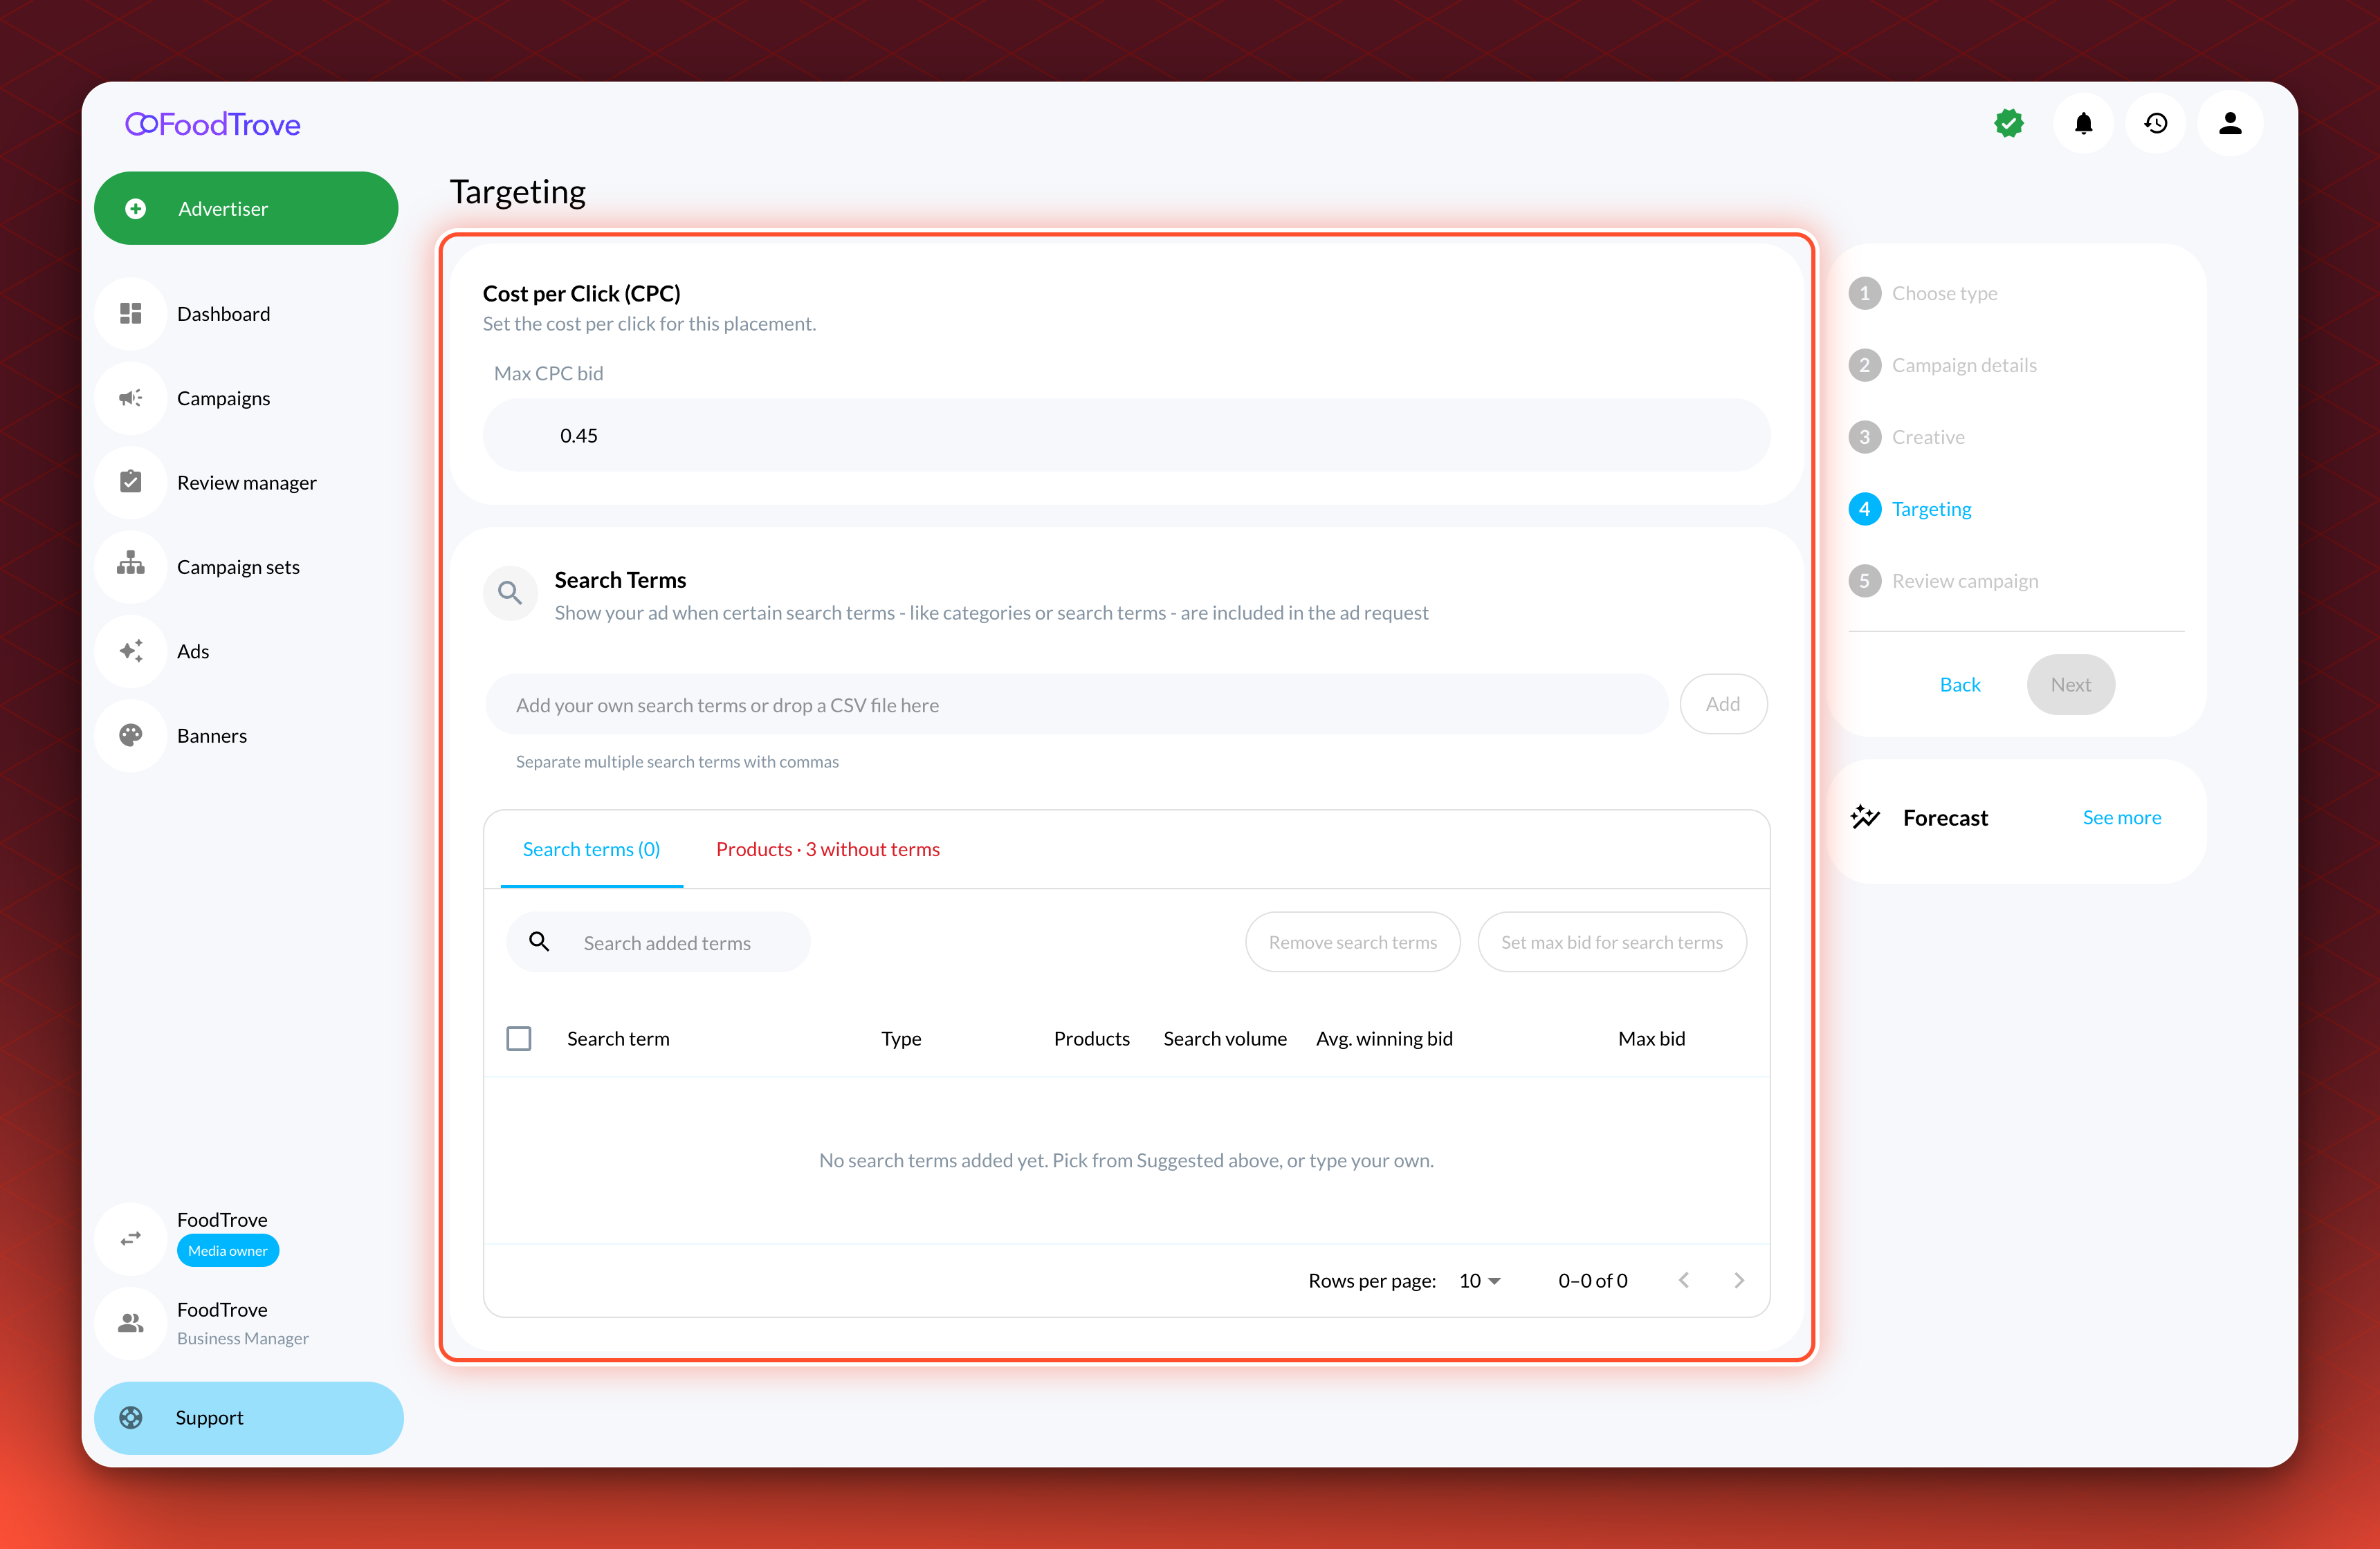
Task: Open the Rows per page dropdown
Action: pos(1480,1280)
